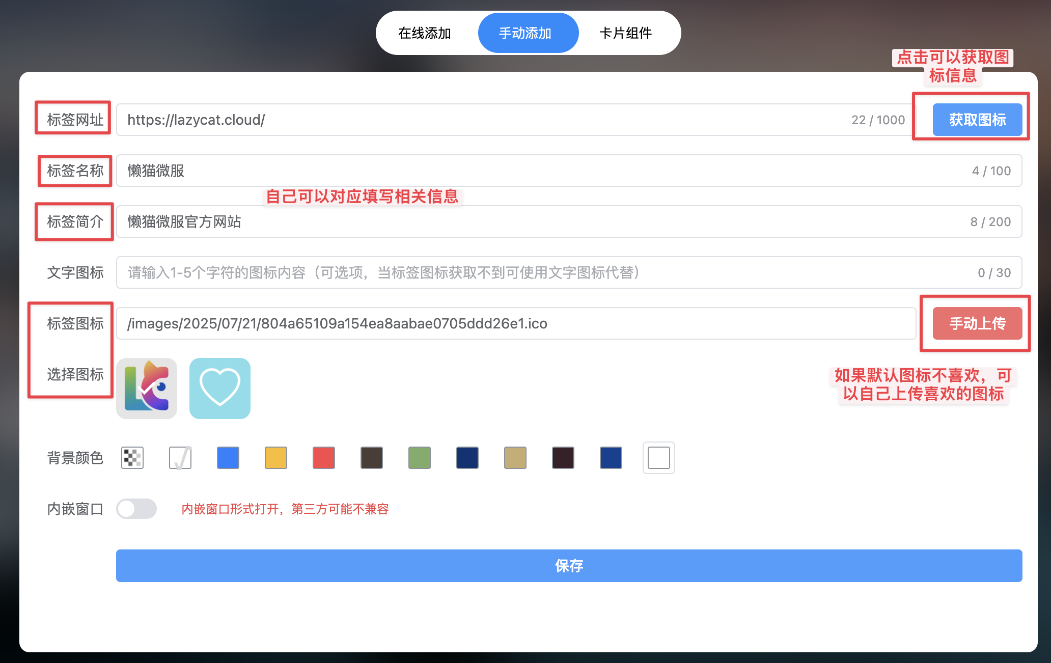Select the 手动添加 tab
The width and height of the screenshot is (1051, 663).
(x=528, y=33)
